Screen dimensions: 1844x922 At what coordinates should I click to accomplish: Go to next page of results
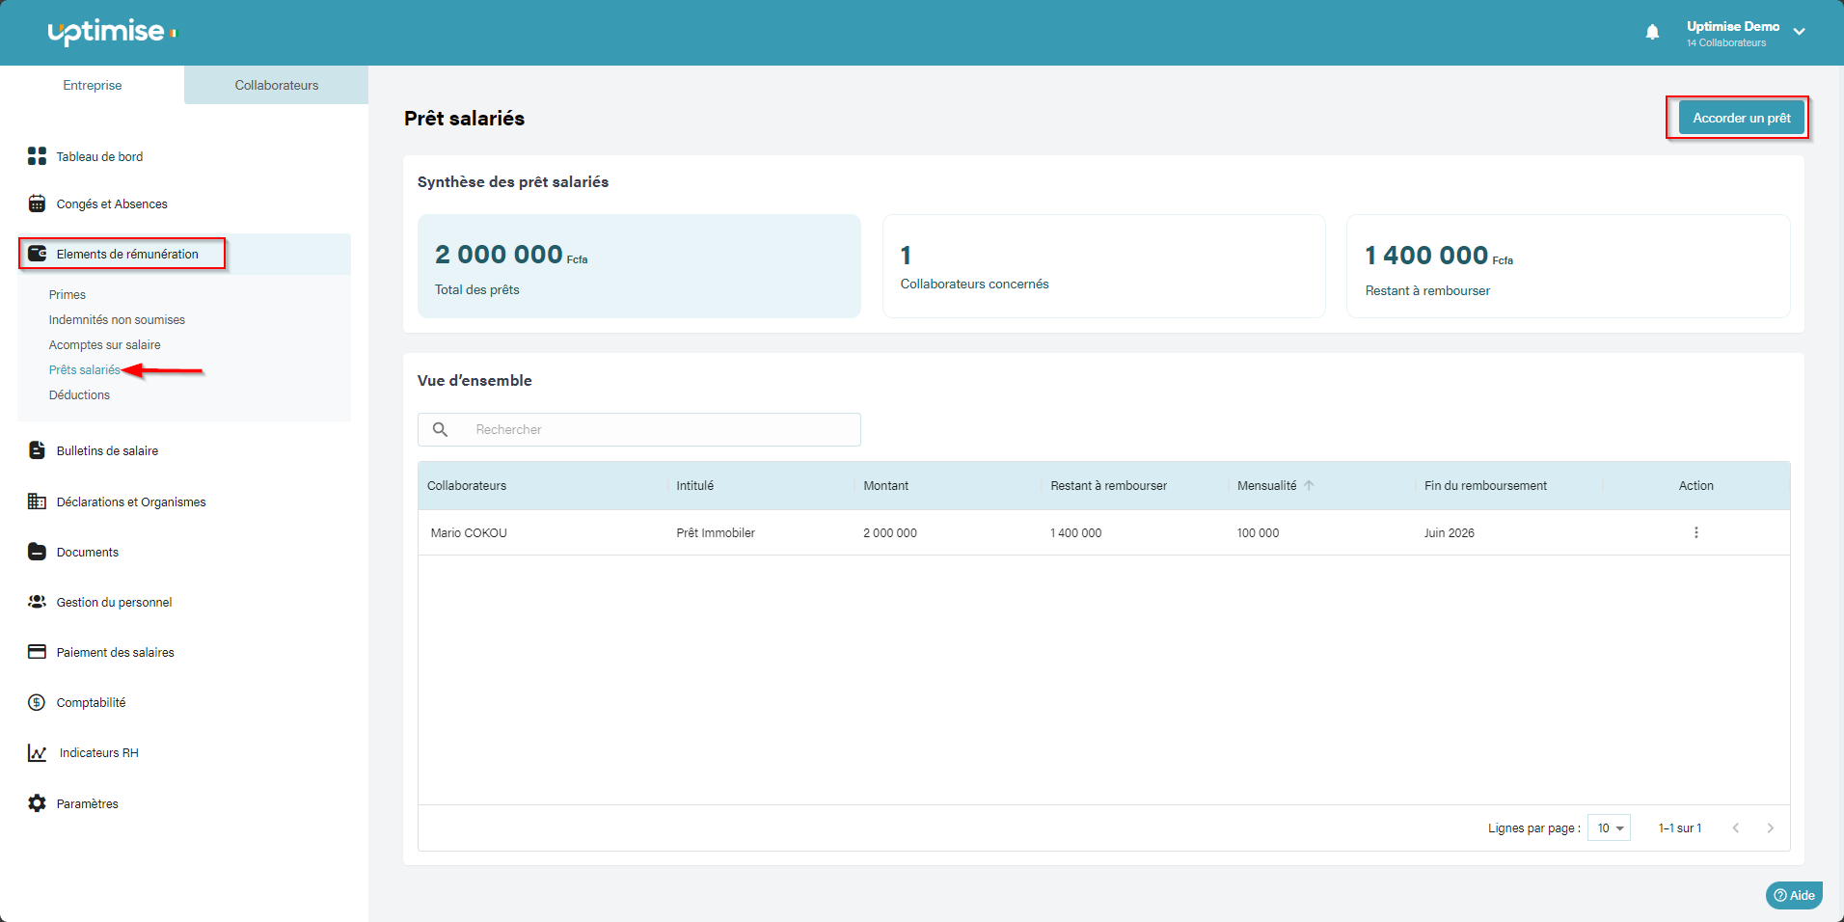click(1770, 828)
